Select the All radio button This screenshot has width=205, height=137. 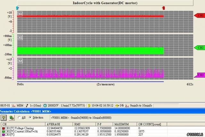[19, 118]
